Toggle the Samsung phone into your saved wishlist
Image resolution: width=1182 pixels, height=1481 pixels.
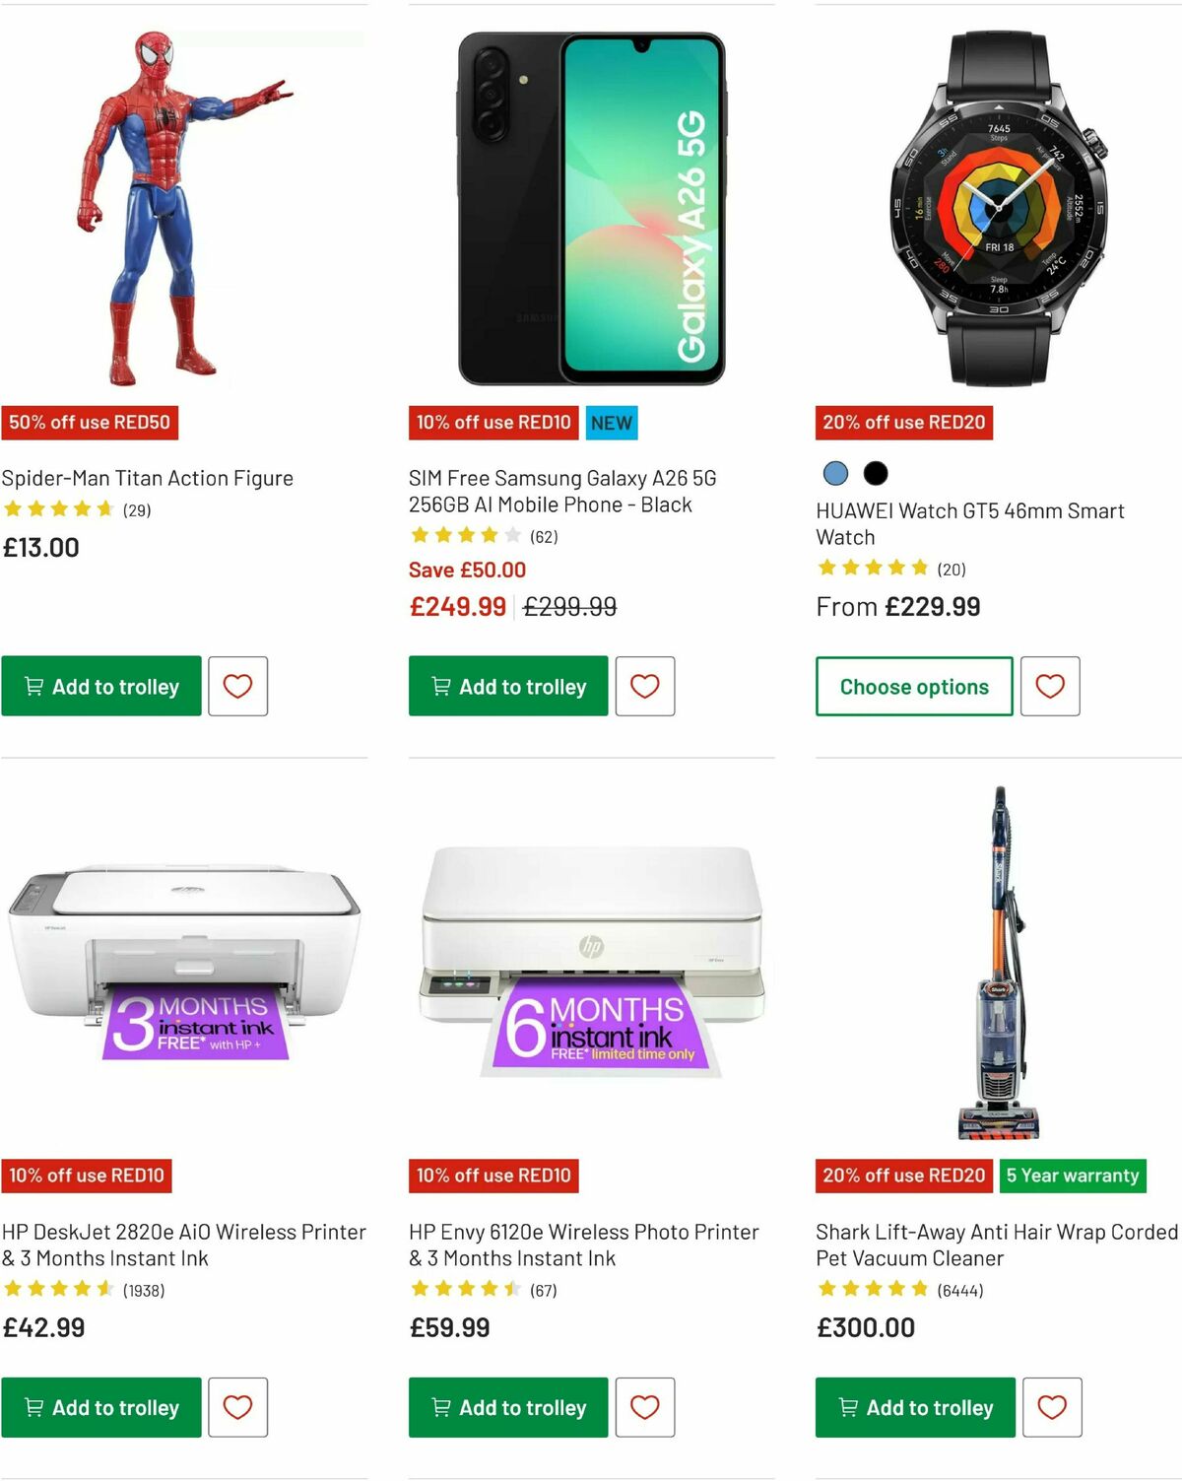tap(645, 686)
